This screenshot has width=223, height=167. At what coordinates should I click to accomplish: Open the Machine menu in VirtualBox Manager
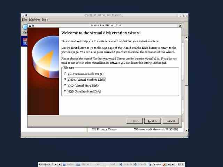(34, 19)
